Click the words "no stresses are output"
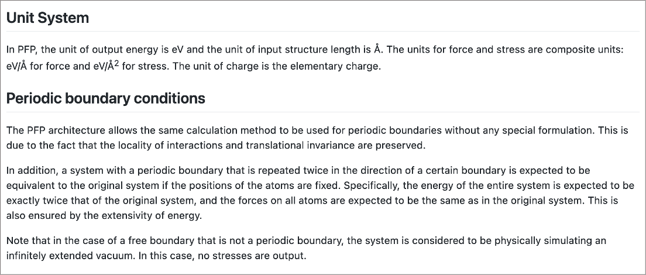646x275 pixels. coord(254,256)
